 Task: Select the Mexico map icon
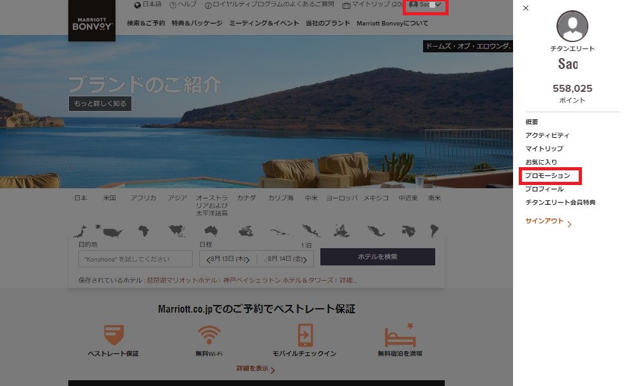click(x=376, y=231)
